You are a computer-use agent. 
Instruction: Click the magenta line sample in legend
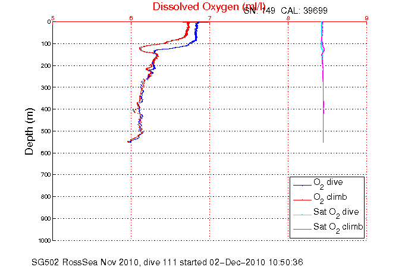pyautogui.click(x=302, y=229)
